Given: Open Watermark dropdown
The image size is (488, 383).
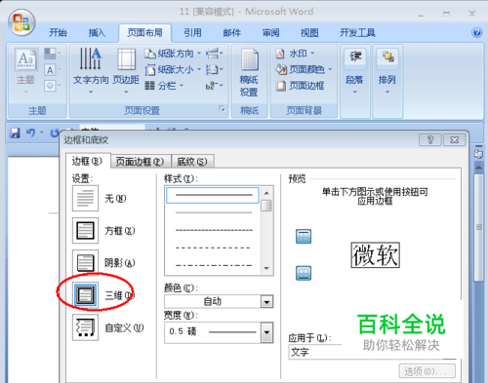Looking at the screenshot, I should coord(295,54).
